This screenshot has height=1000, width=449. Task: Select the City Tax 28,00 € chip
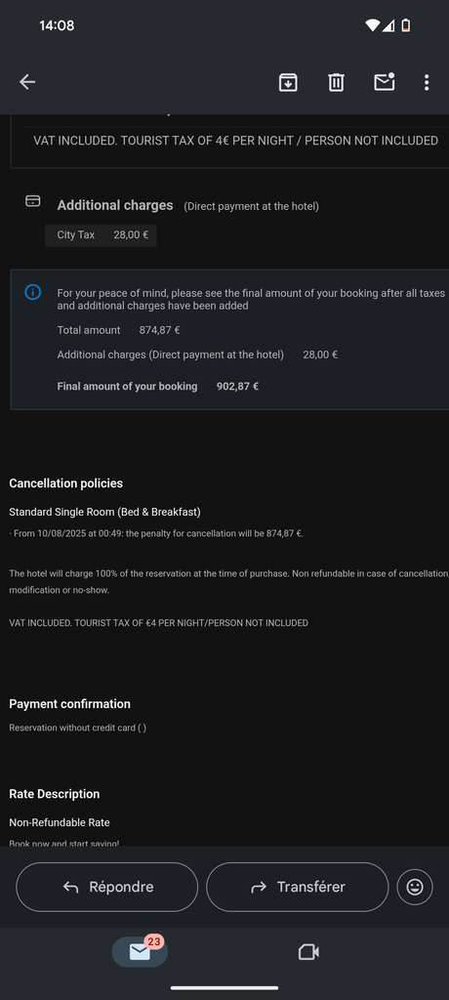[x=101, y=234]
